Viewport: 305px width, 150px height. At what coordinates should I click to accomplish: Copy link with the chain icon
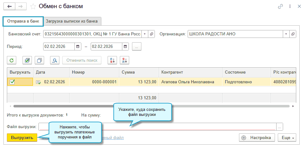280,7
